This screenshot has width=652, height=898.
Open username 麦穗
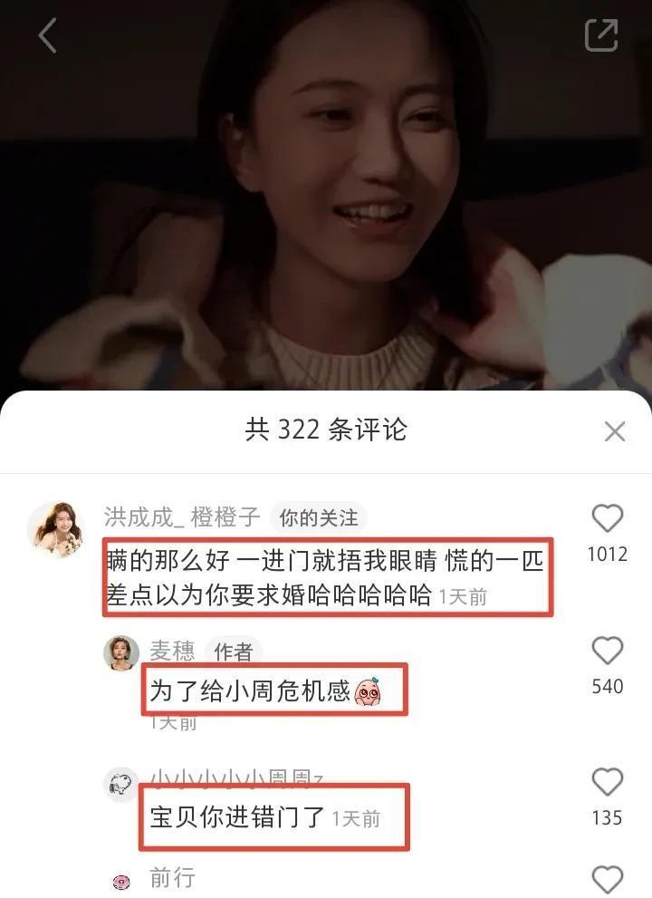(x=172, y=651)
